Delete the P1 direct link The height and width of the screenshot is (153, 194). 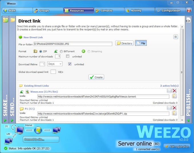(x=174, y=108)
